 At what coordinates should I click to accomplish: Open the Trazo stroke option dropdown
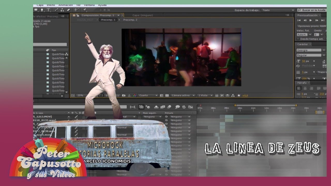321,72
